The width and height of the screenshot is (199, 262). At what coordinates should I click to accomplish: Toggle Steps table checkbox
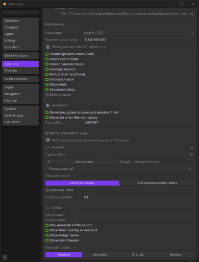[x=47, y=84]
